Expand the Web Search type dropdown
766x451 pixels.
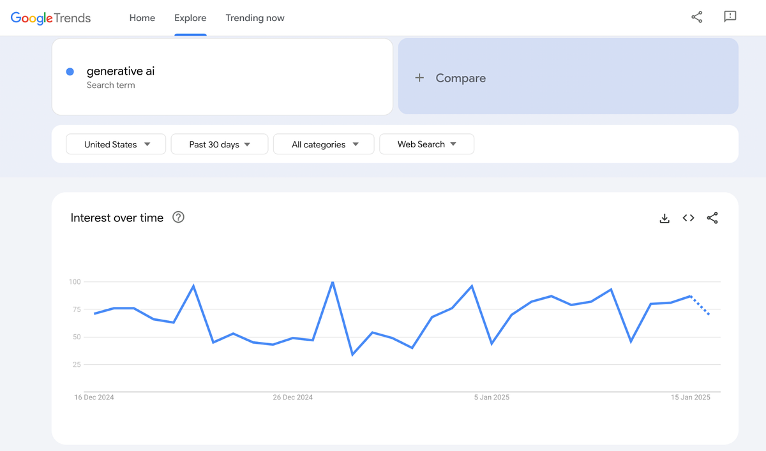426,144
